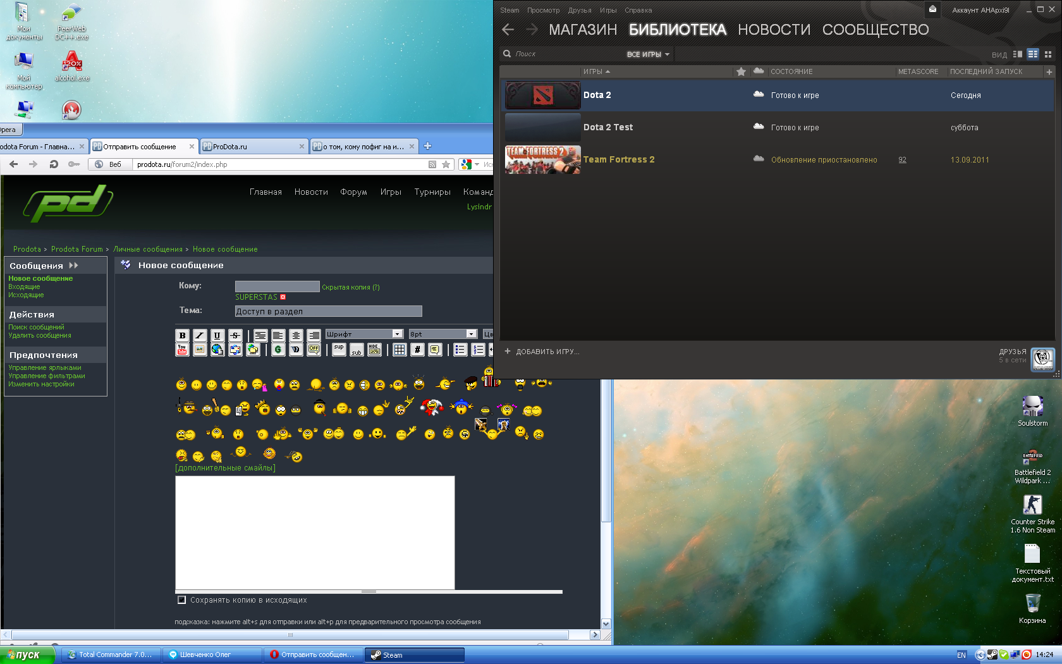Bookmark page with Opera star icon
The image size is (1062, 664).
[446, 164]
